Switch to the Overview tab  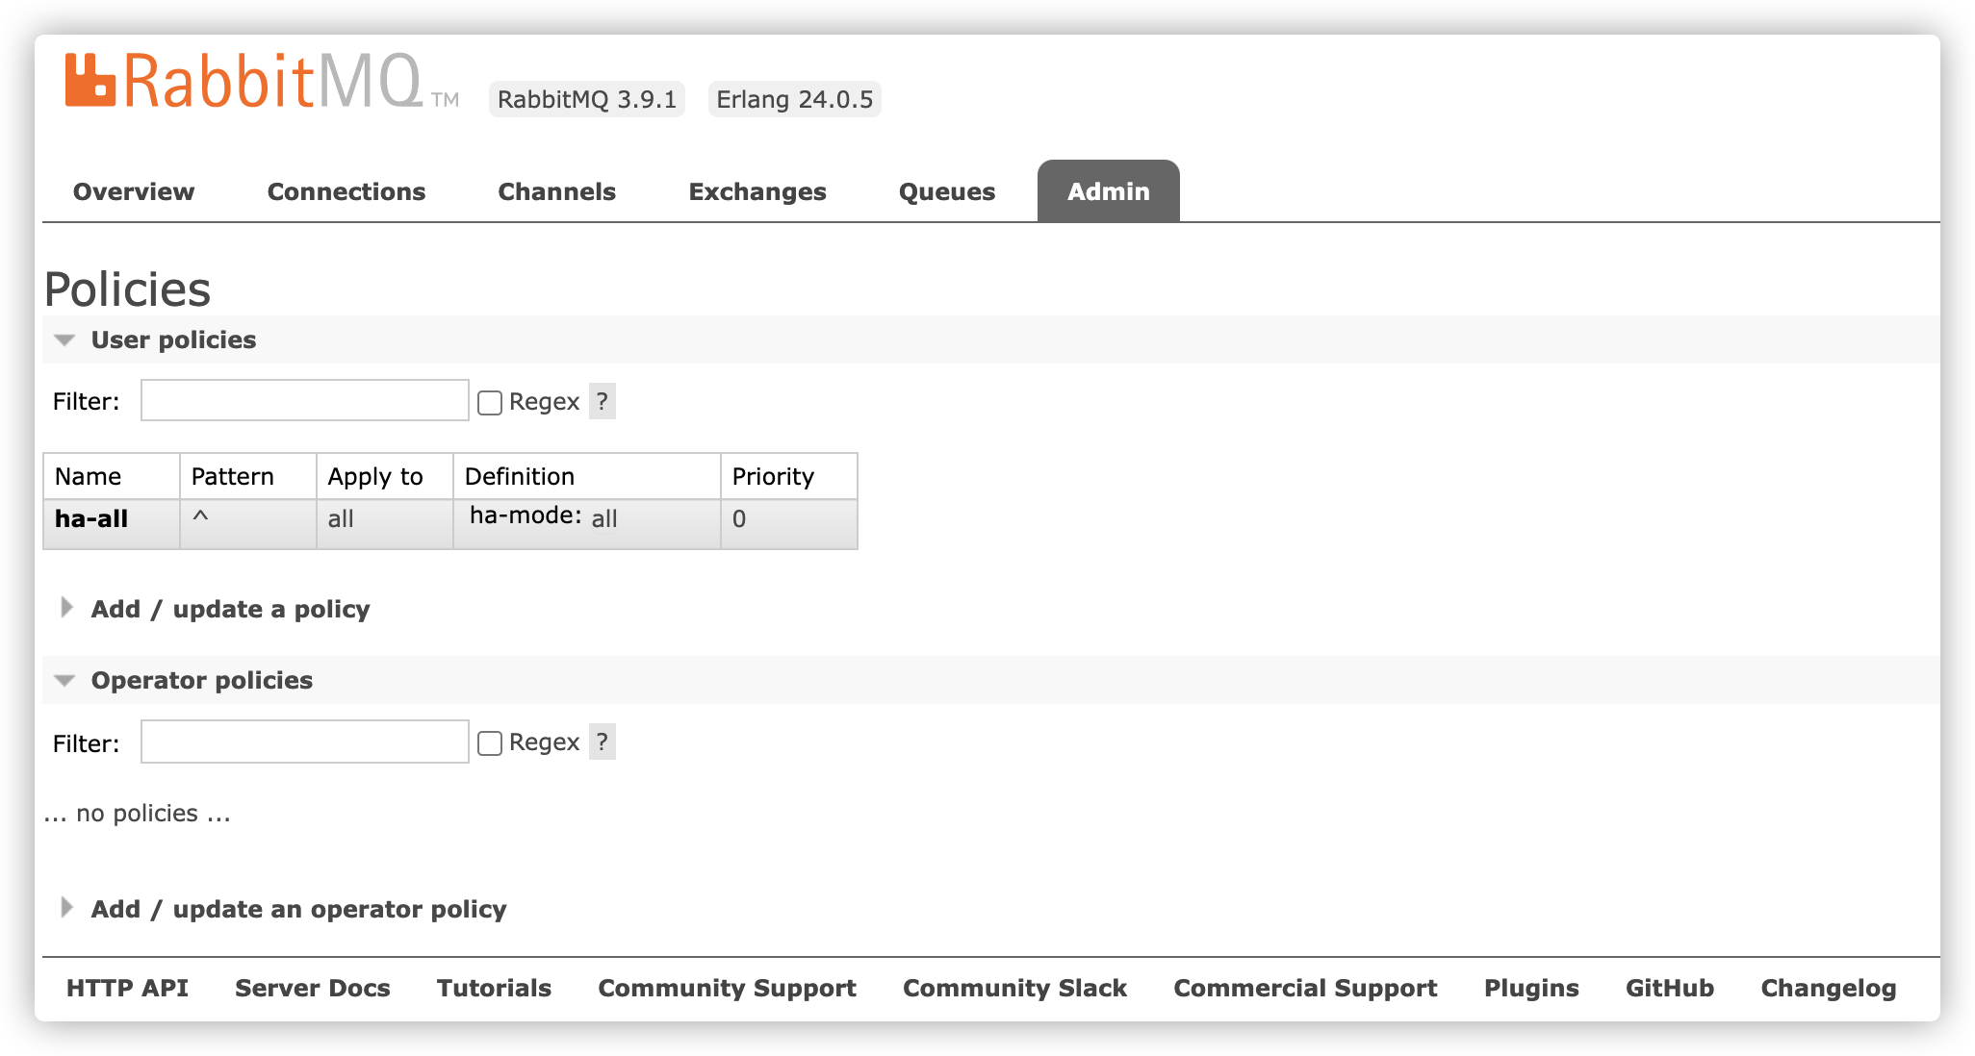(x=134, y=191)
